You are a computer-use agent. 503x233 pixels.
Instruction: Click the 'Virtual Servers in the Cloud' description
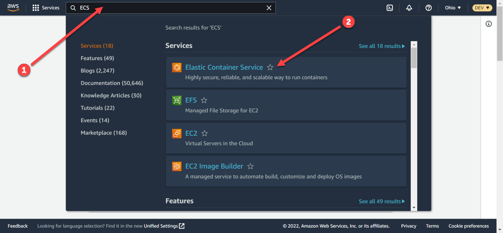219,143
